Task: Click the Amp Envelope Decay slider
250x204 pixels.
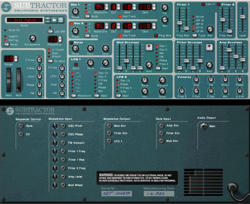Action: (229, 50)
